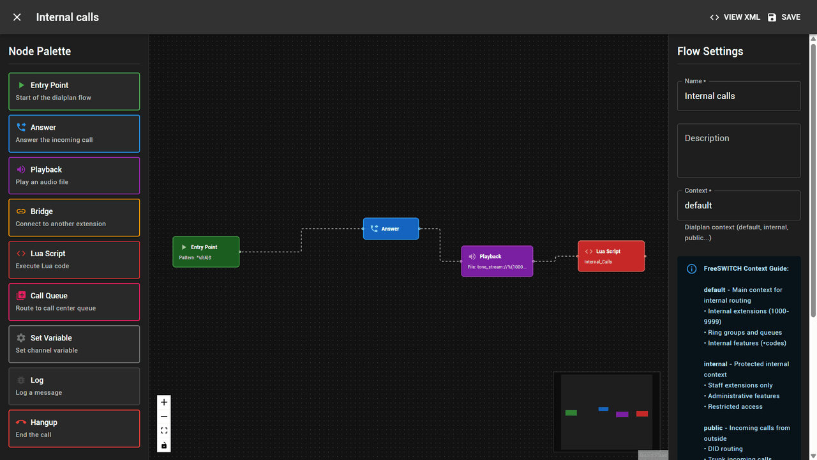Zoom out of the canvas
817x460 pixels.
coord(164,417)
